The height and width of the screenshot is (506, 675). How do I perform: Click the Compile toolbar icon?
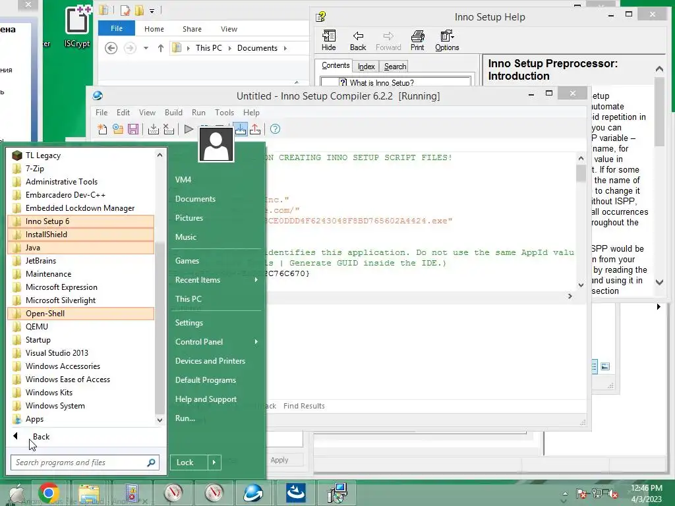(153, 129)
